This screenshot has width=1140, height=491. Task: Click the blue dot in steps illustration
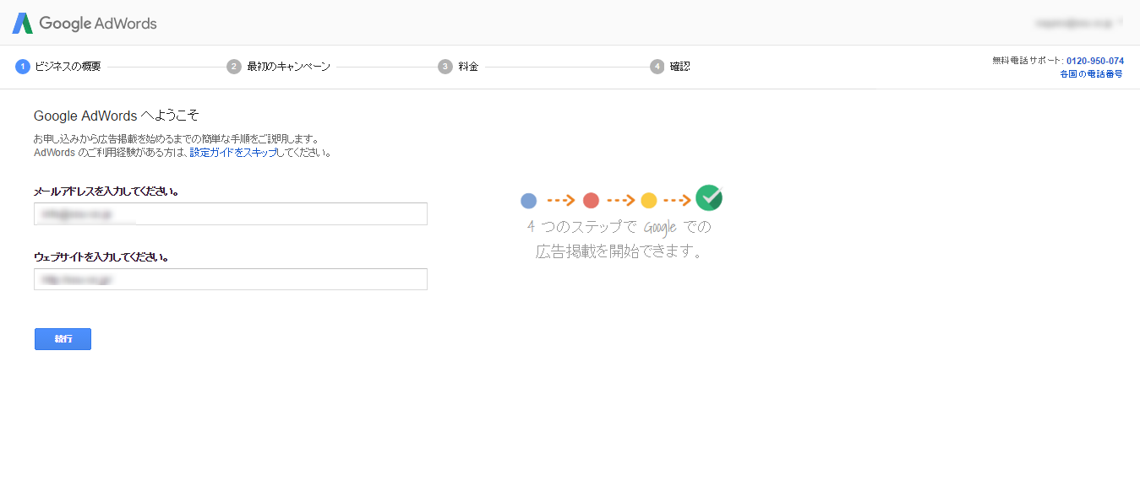click(x=529, y=201)
